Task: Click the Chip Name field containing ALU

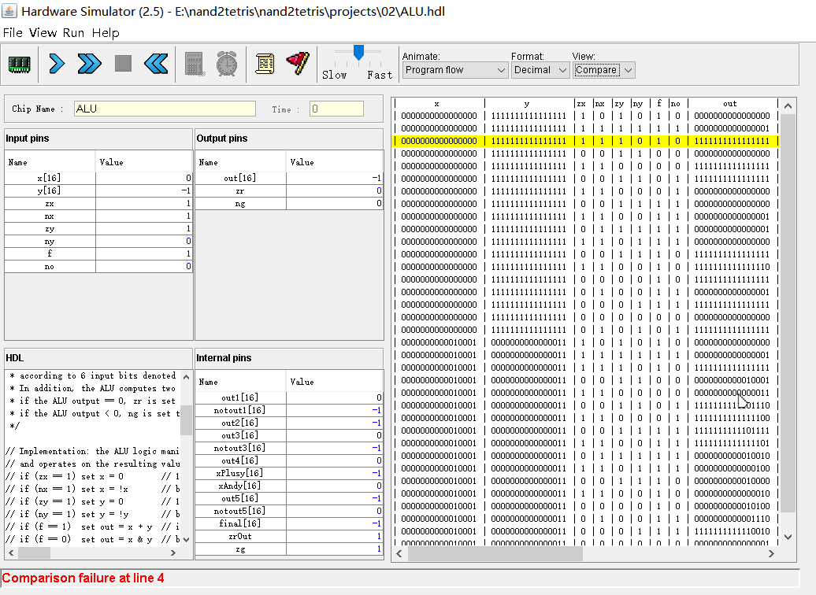Action: tap(165, 109)
